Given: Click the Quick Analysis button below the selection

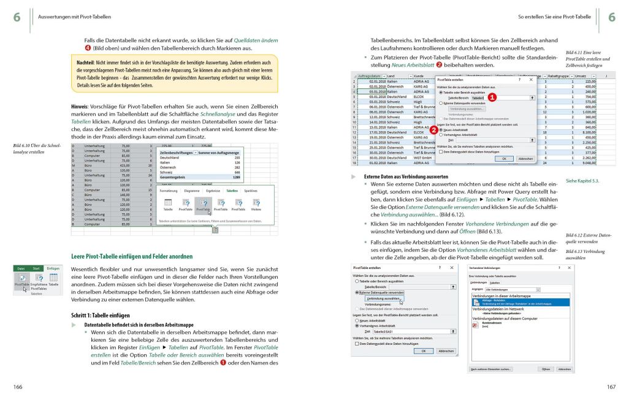Looking at the screenshot, I should click(x=215, y=230).
